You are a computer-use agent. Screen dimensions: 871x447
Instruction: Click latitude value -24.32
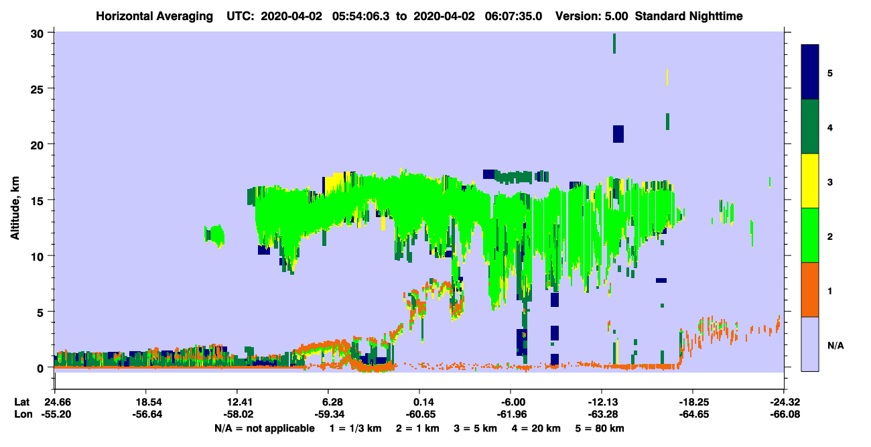pyautogui.click(x=784, y=402)
